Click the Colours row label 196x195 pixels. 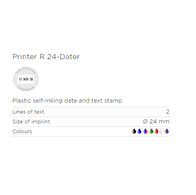(x=22, y=132)
